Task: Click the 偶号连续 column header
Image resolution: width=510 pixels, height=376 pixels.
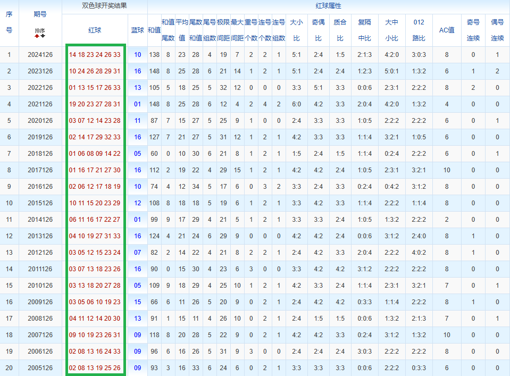Action: (x=497, y=30)
